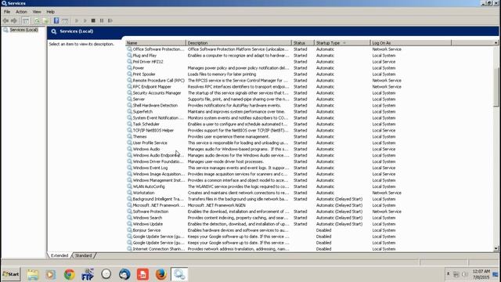Click the system tray clock
Screen dimensions: 501x282
(481, 274)
